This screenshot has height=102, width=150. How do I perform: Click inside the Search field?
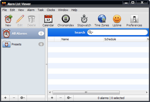click(118, 32)
